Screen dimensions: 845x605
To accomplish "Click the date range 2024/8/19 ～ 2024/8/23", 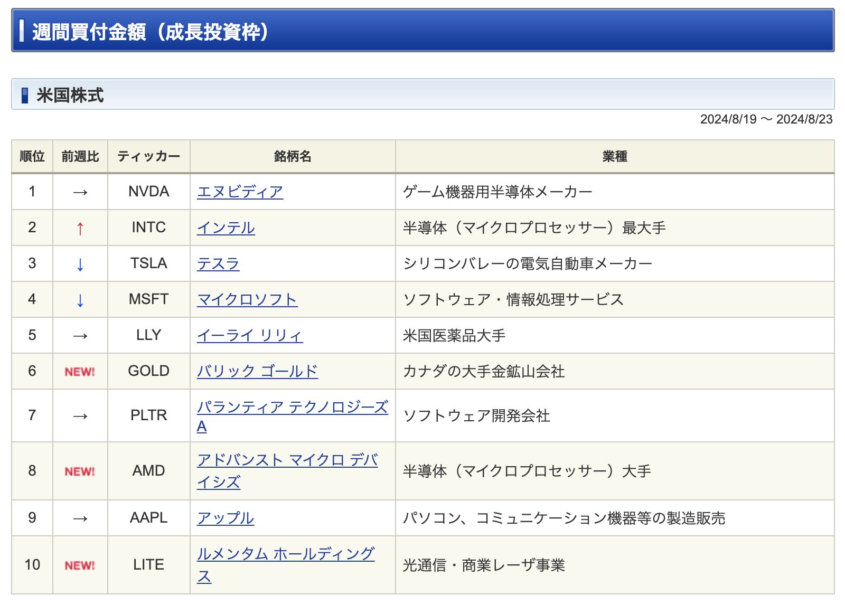I will tap(766, 119).
